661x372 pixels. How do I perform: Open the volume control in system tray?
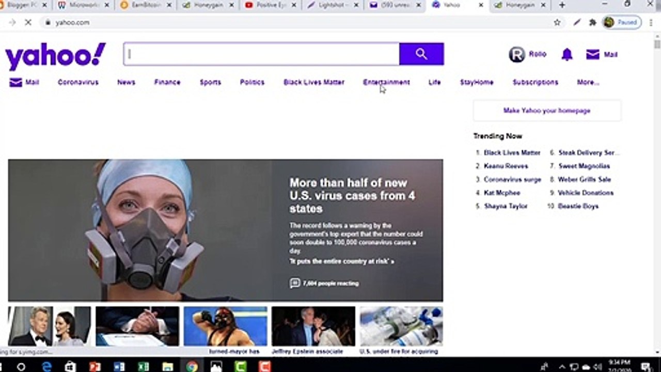pyautogui.click(x=598, y=367)
